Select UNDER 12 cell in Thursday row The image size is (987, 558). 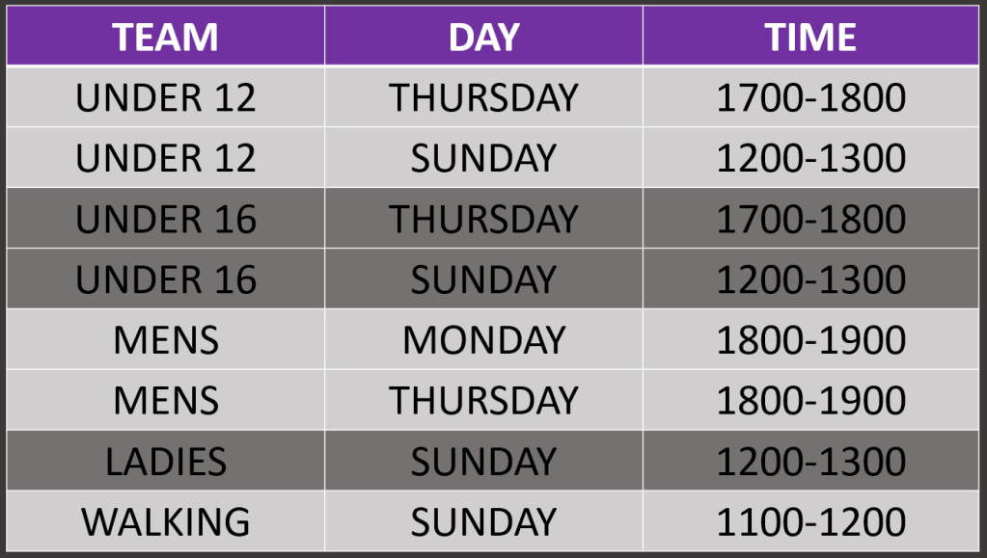(165, 97)
